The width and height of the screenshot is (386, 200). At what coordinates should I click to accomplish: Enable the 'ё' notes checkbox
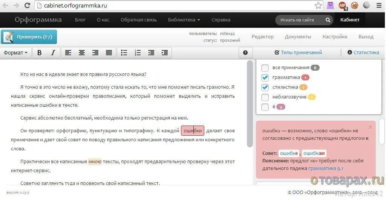tap(265, 107)
